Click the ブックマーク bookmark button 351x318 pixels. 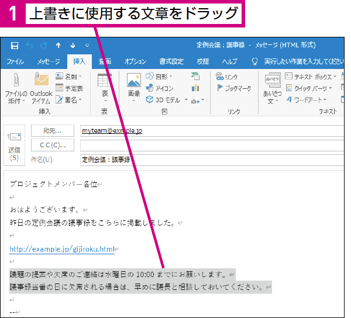point(234,88)
